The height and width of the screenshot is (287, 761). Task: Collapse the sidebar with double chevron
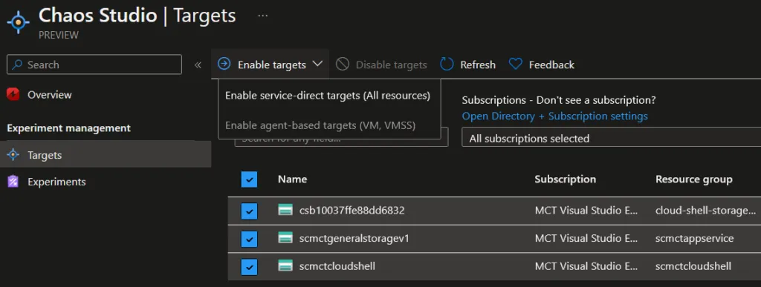[198, 65]
